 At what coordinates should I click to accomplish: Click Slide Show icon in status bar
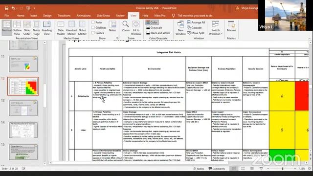(x=261, y=169)
